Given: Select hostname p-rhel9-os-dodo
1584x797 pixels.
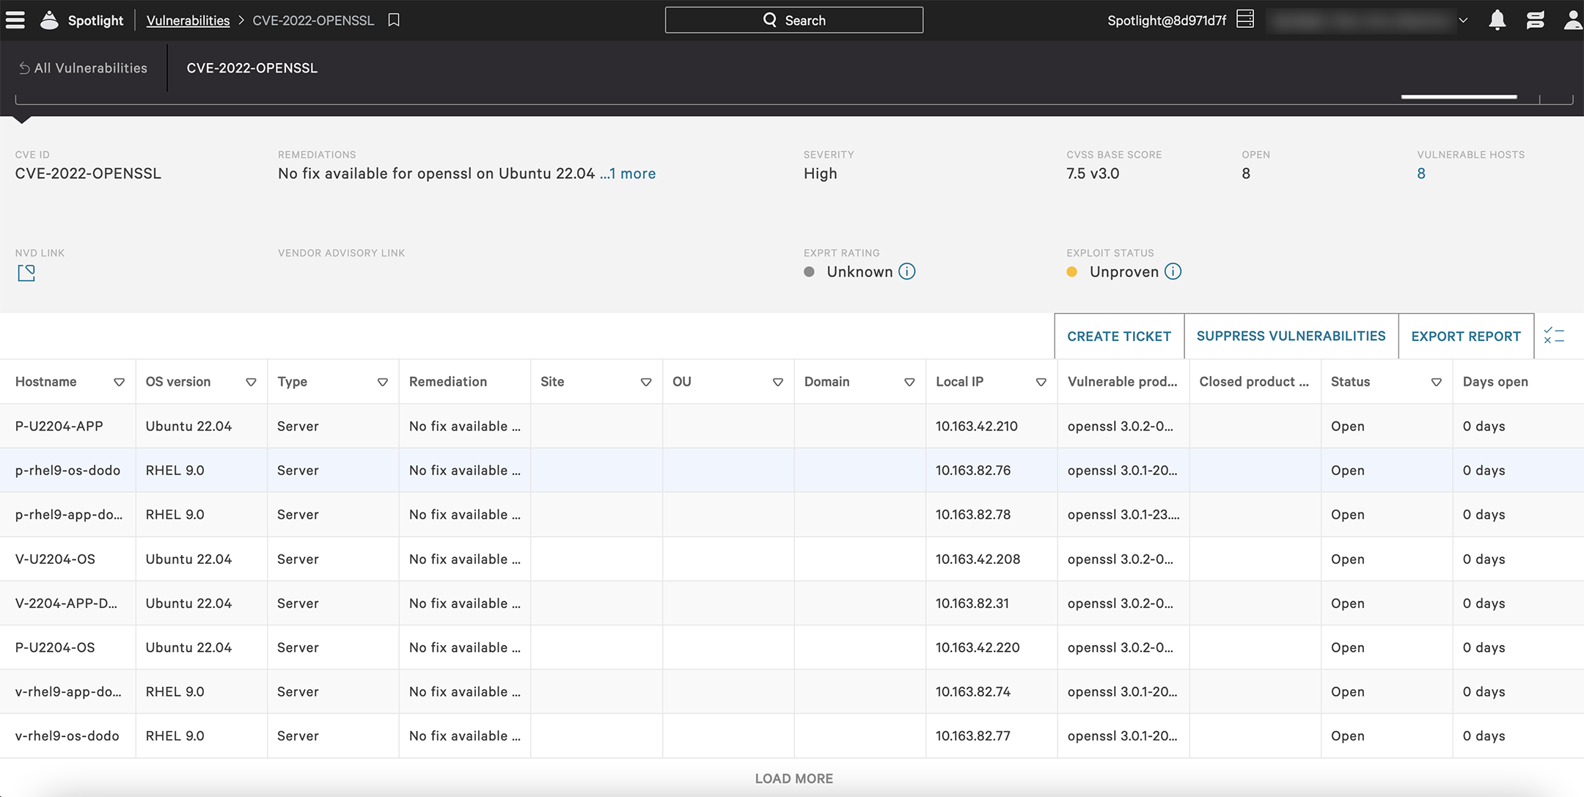Looking at the screenshot, I should [x=67, y=471].
